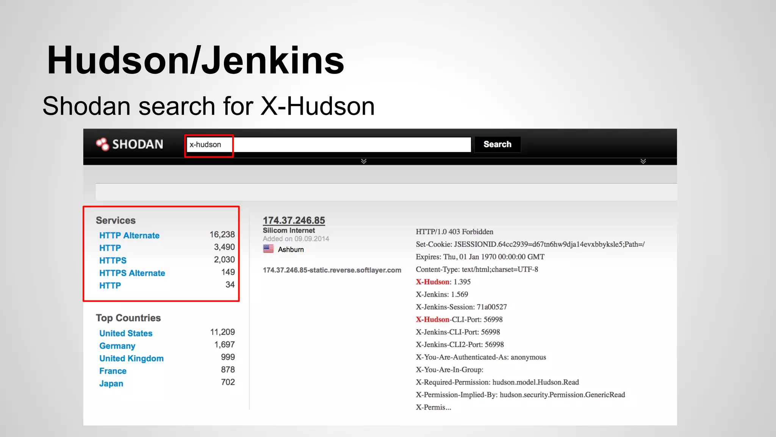Click the Silicom Internet organization name
This screenshot has height=437, width=776.
pyautogui.click(x=289, y=230)
